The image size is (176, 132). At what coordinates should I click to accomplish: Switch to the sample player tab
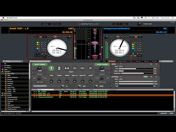(122, 61)
